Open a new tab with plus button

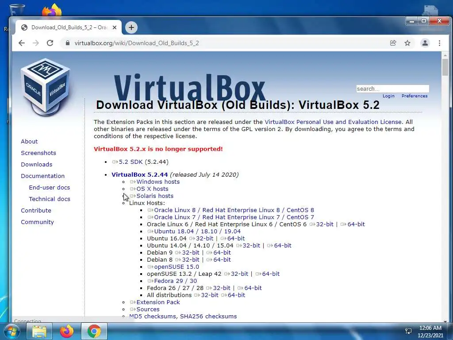point(131,27)
